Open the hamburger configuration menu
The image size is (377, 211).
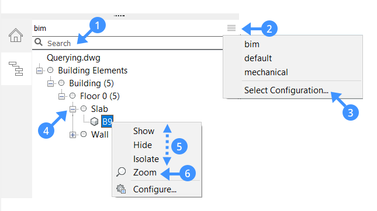(x=231, y=28)
